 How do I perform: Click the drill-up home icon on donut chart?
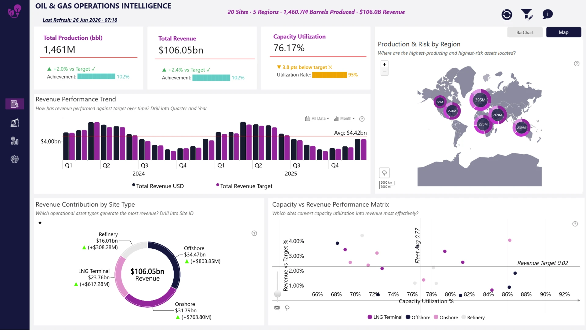pyautogui.click(x=40, y=223)
